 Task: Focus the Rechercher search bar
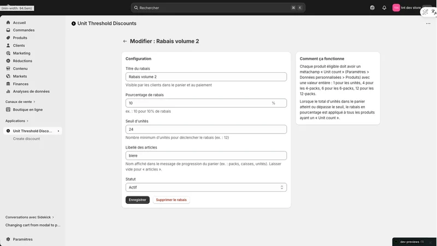click(218, 8)
